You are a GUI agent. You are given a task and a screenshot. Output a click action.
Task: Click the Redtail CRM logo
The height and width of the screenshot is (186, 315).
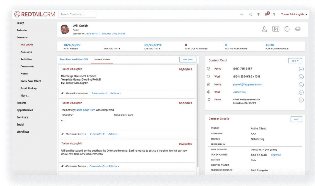point(34,14)
